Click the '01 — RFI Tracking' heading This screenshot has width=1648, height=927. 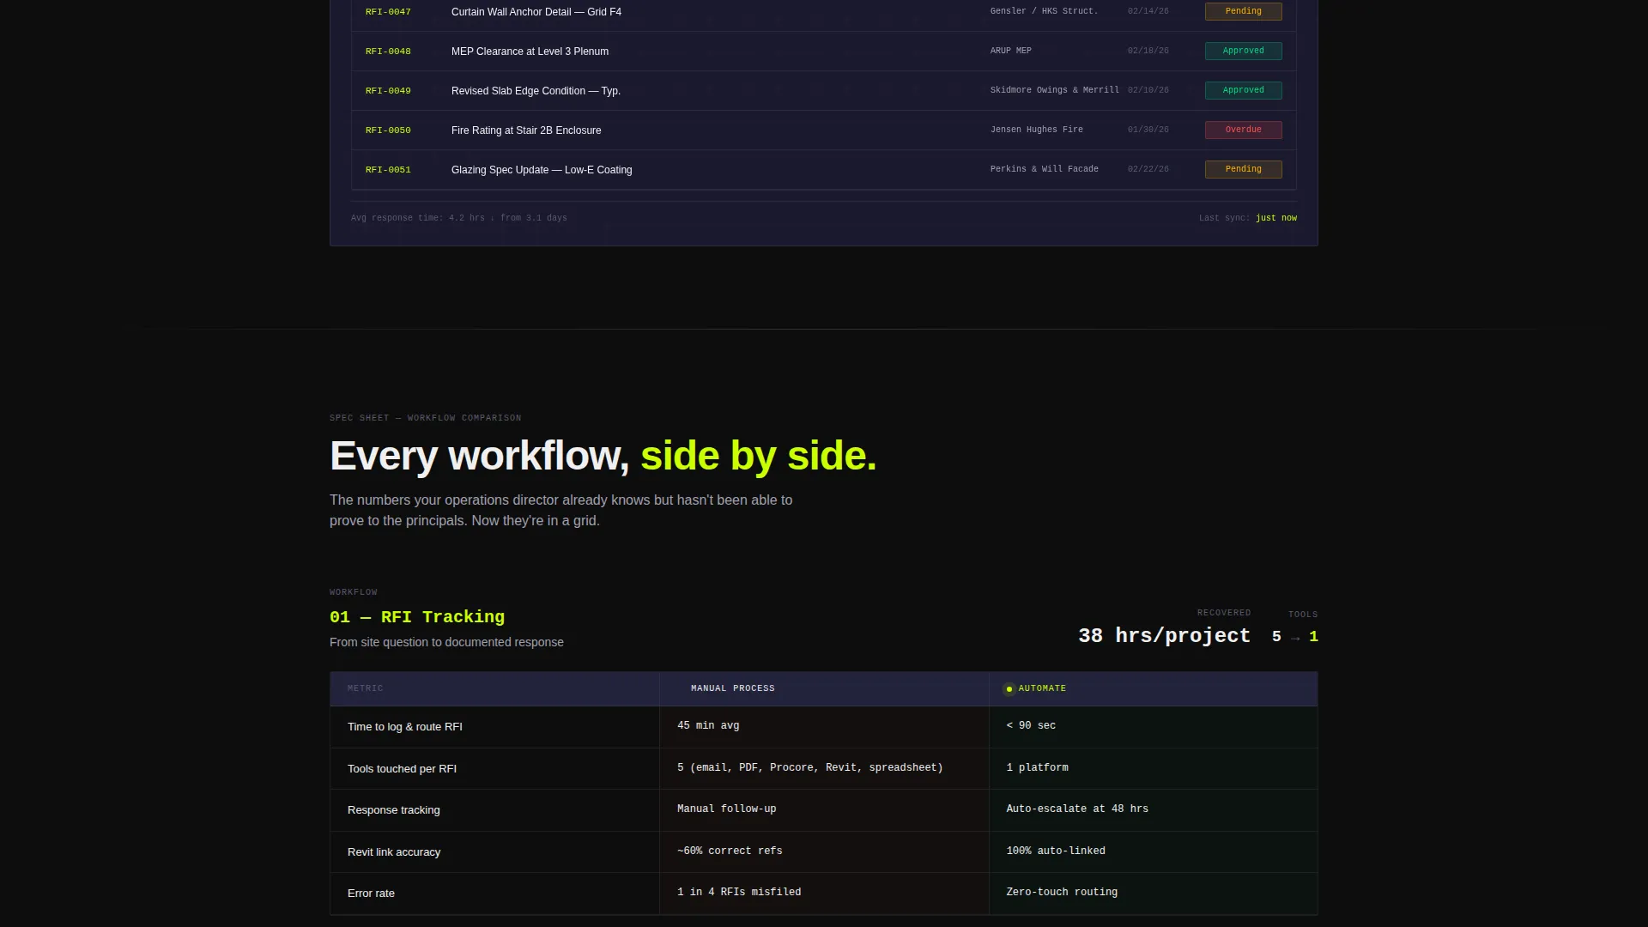coord(417,617)
